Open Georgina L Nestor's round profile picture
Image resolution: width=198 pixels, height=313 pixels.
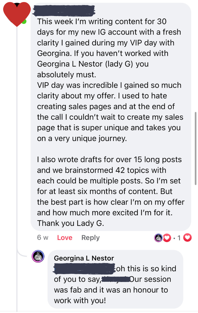(x=38, y=256)
